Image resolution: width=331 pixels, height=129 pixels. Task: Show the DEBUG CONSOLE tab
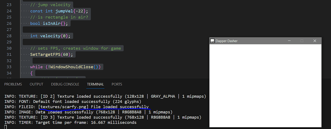pos(65,84)
